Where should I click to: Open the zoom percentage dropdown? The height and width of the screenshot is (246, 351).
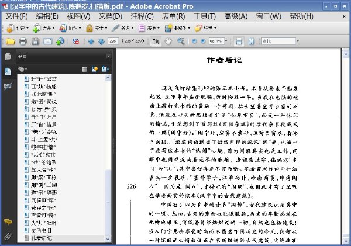(x=226, y=41)
